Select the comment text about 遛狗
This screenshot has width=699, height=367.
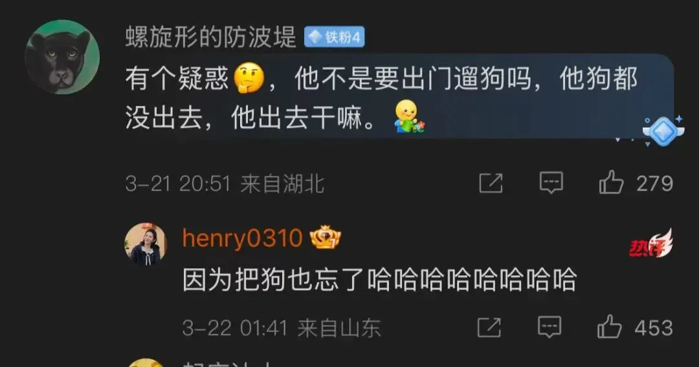click(x=381, y=98)
